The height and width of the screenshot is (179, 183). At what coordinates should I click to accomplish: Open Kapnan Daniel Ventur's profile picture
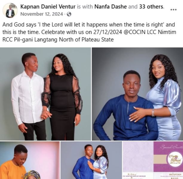(10, 10)
